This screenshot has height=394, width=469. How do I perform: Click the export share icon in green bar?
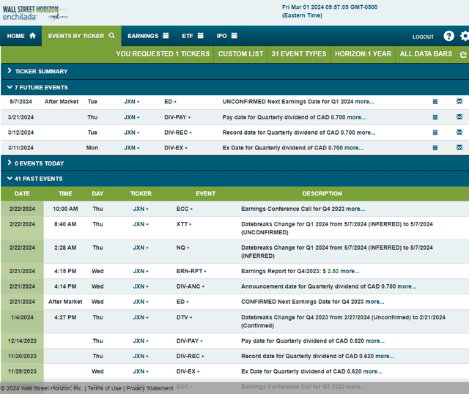pos(463,54)
